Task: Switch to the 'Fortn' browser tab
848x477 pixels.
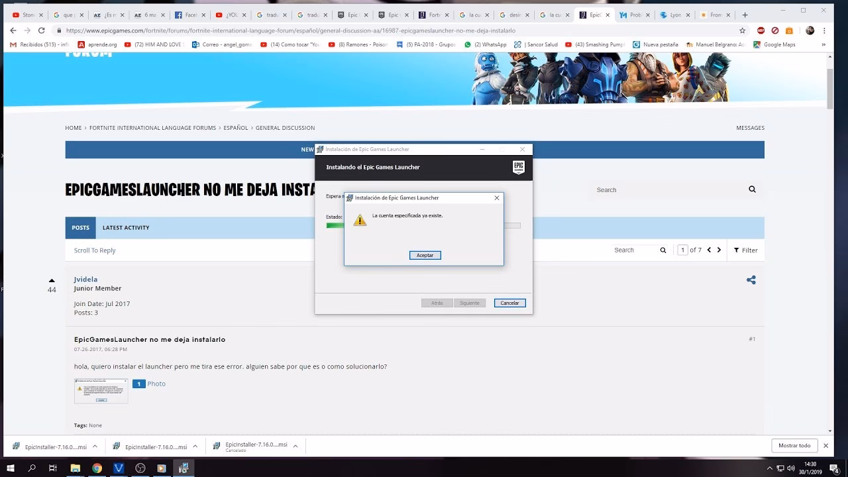Action: (435, 15)
